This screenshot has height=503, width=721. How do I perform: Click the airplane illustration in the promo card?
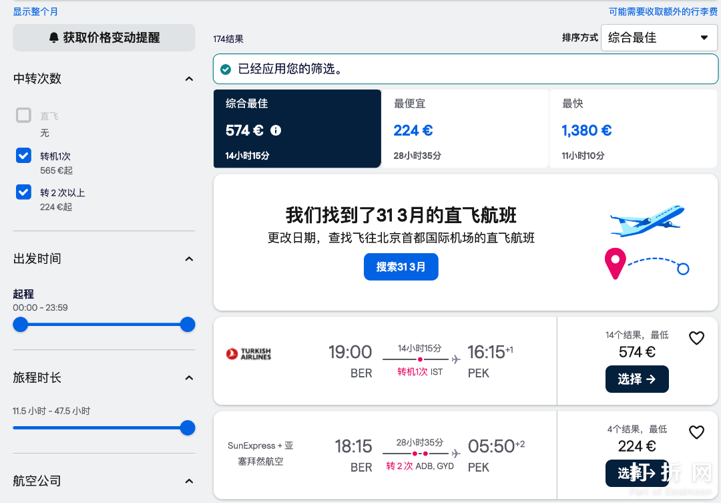(646, 220)
